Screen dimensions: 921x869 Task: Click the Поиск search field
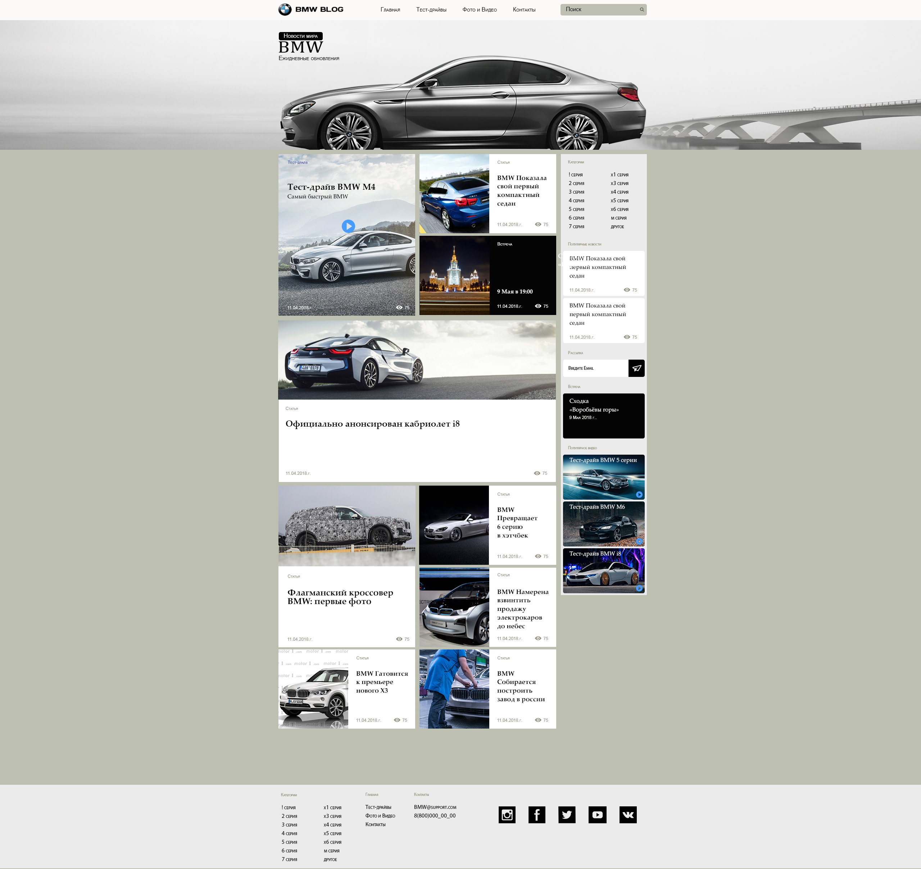[x=603, y=10]
